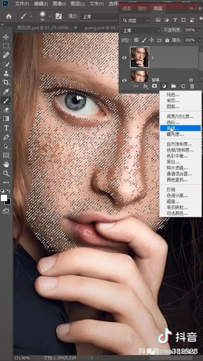Image resolution: width=203 pixels, height=361 pixels.
Task: Choose 亮度/对比度... adjustment
Action: pyautogui.click(x=180, y=116)
